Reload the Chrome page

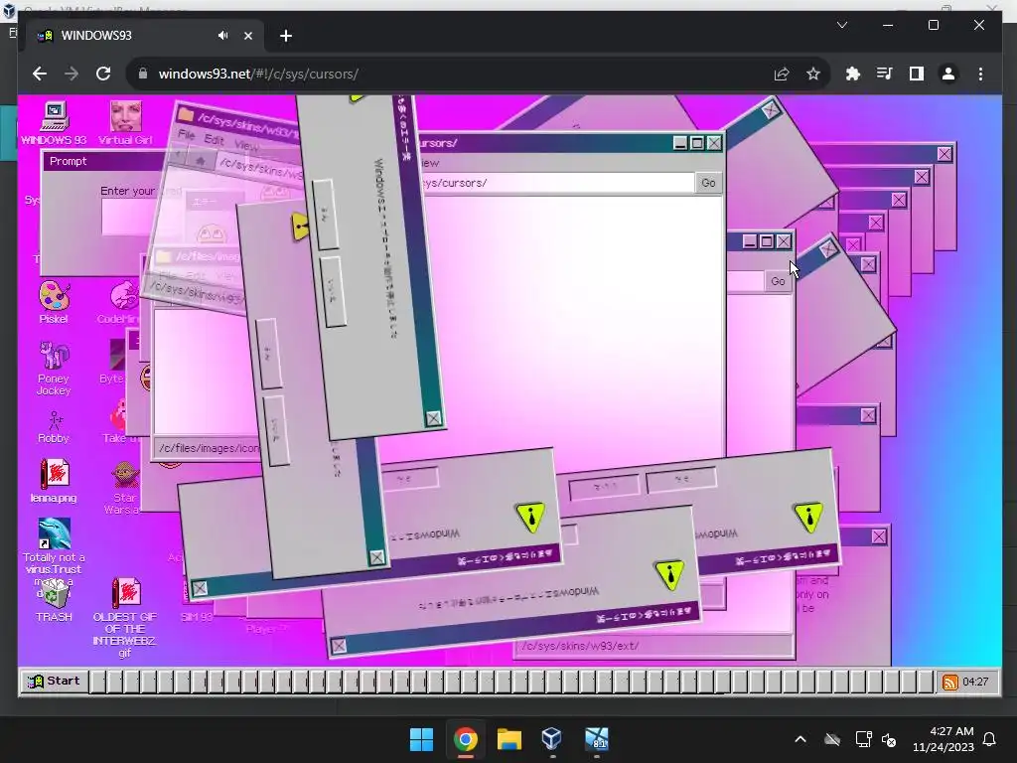pos(103,74)
